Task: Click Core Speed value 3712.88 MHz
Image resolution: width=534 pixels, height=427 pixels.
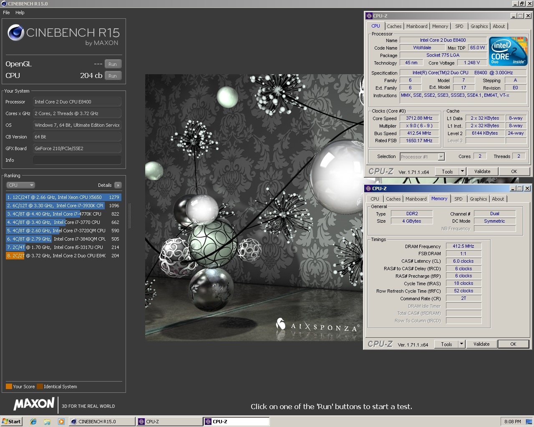Action: (419, 118)
